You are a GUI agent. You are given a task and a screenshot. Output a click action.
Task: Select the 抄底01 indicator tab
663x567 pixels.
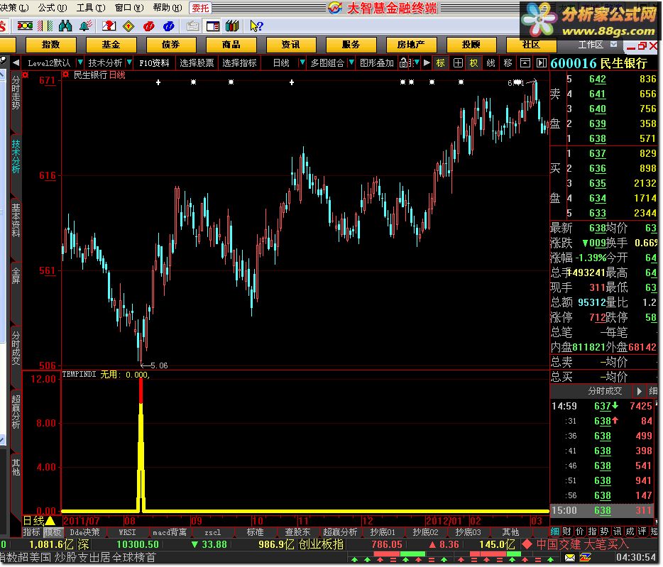click(382, 532)
